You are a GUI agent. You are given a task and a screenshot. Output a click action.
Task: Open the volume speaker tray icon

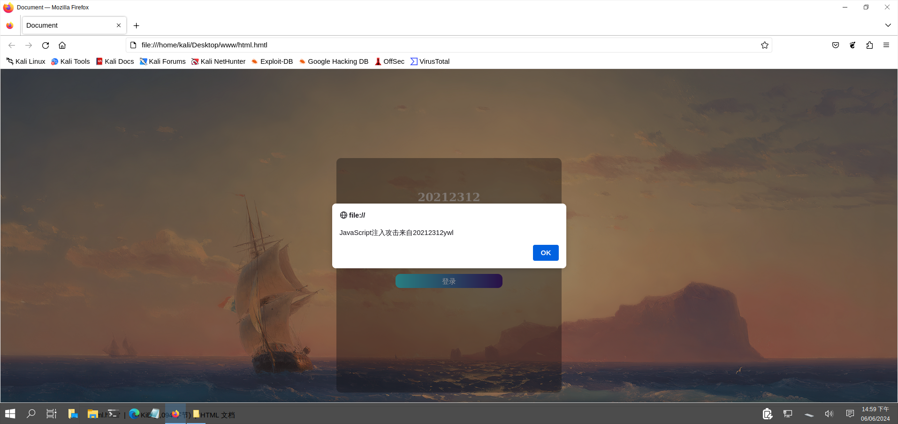click(x=829, y=414)
